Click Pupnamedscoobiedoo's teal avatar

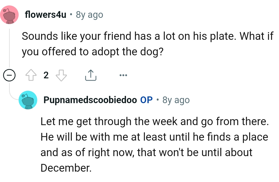[x=28, y=100]
